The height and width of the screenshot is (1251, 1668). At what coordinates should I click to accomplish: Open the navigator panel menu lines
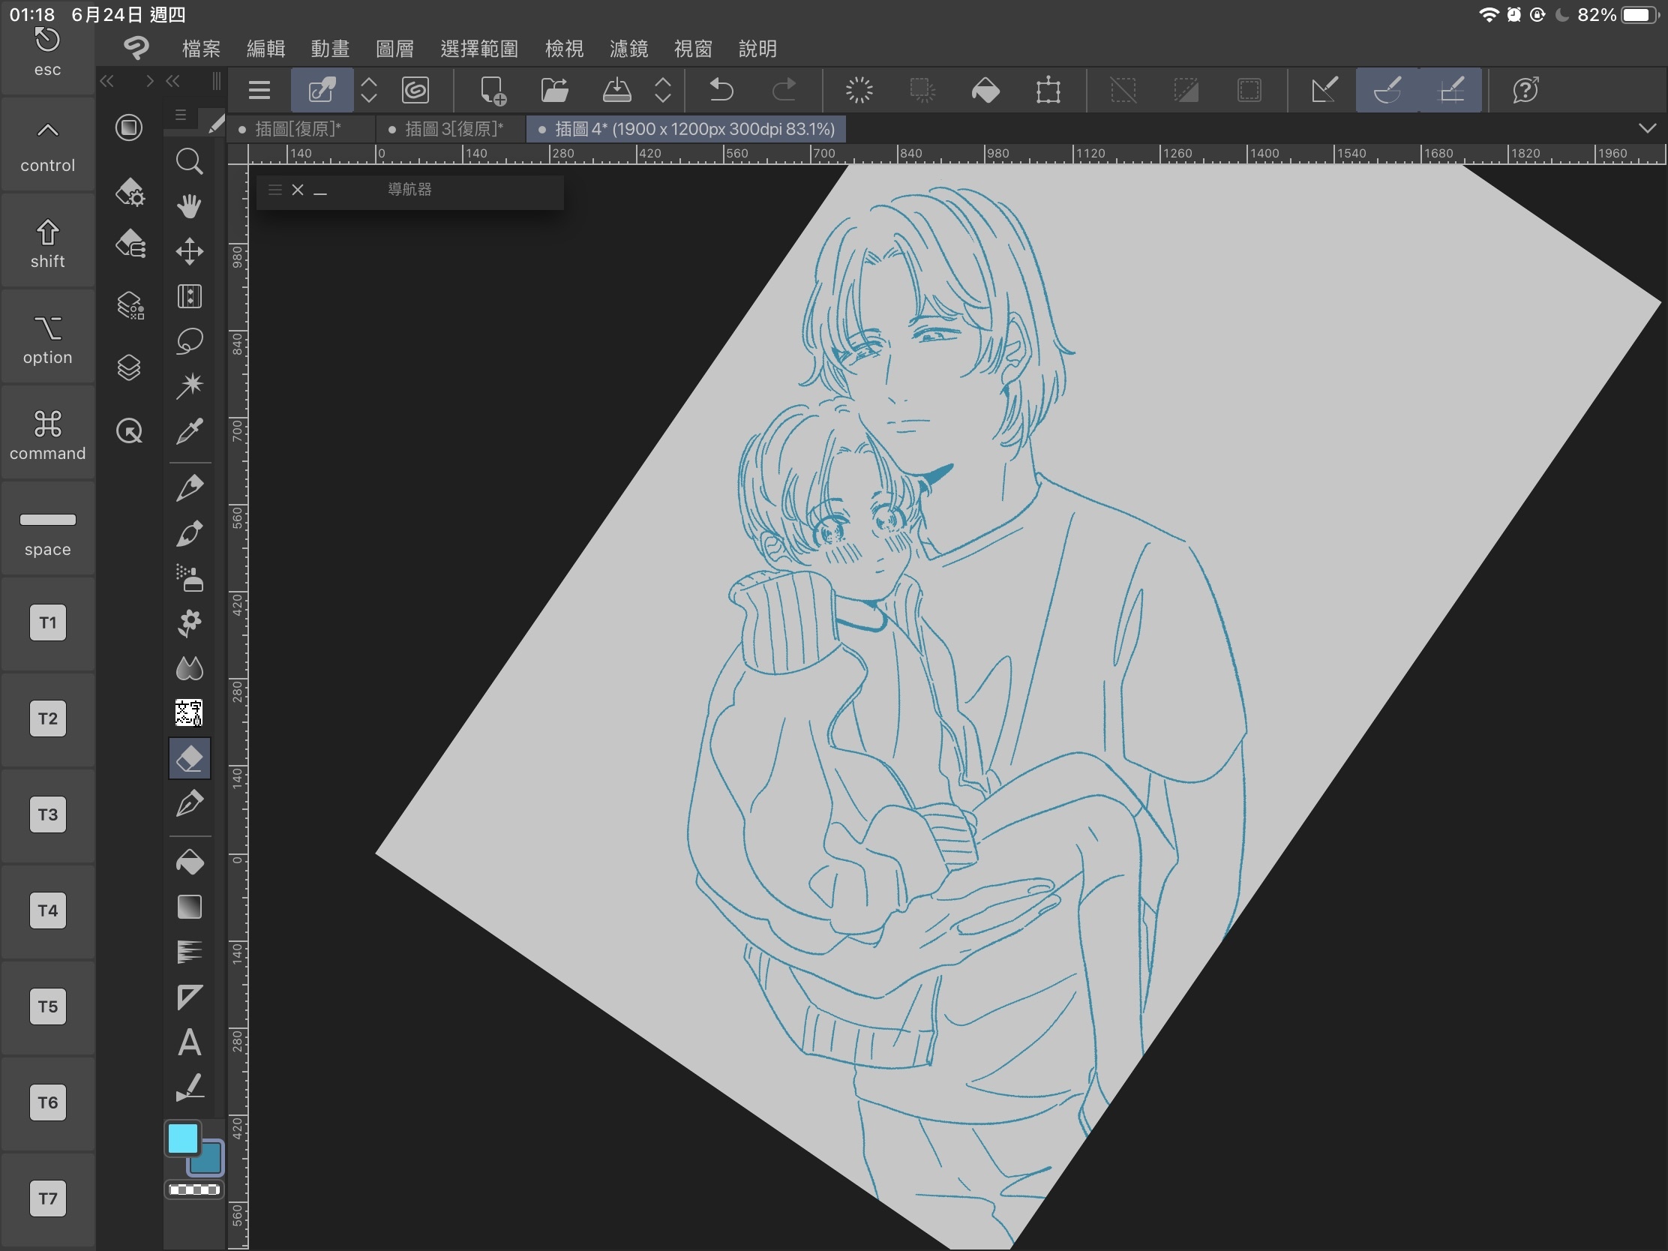pyautogui.click(x=275, y=190)
